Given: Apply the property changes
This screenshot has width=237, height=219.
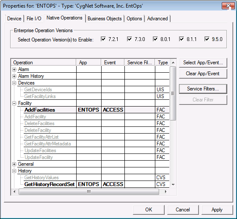Looking at the screenshot, I should 217,210.
